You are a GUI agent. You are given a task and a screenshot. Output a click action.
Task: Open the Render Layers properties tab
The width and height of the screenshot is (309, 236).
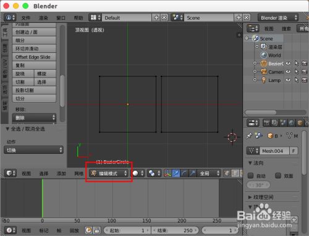pos(275,123)
